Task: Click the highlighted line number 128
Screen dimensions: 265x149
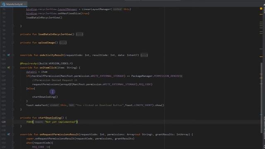Action: [x=4, y=122]
